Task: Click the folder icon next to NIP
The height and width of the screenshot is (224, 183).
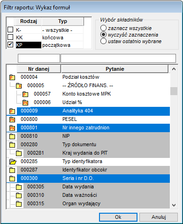Action: click(12, 136)
